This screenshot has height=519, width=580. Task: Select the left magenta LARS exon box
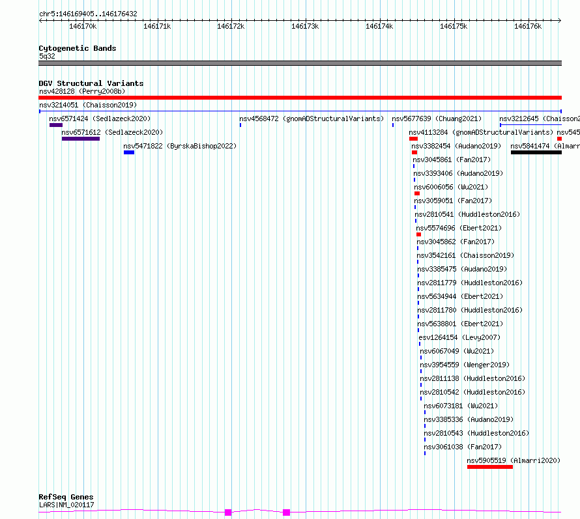[228, 512]
